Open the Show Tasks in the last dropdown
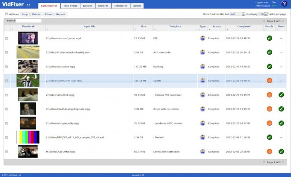 237,14
